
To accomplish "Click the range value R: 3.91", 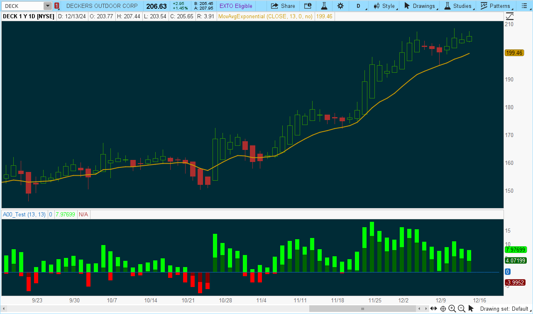I will click(205, 16).
